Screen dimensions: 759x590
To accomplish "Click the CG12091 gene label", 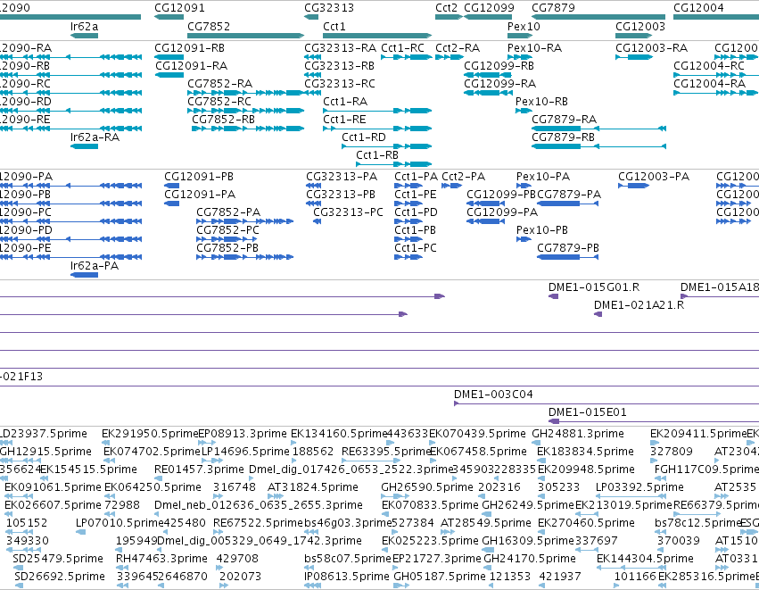I will (179, 8).
